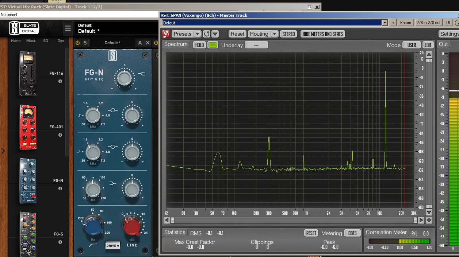
Task: Pin the Virtual Mix Rack window
Action: 309,7
